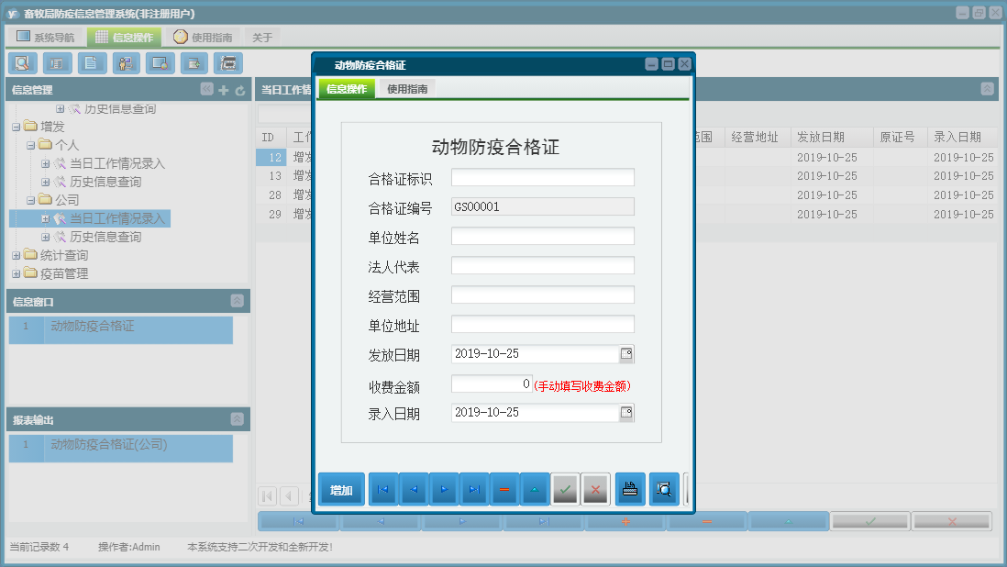This screenshot has width=1007, height=567.
Task: Open the 发放日期 calendar picker
Action: [x=627, y=353]
